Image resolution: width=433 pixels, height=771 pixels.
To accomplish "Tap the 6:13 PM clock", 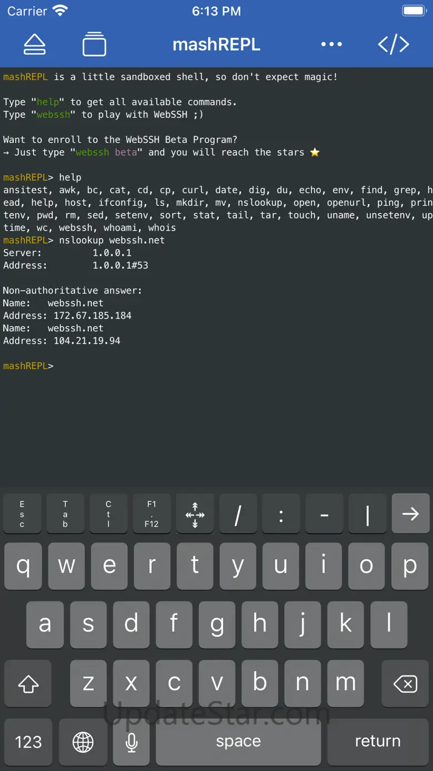I will pos(216,11).
